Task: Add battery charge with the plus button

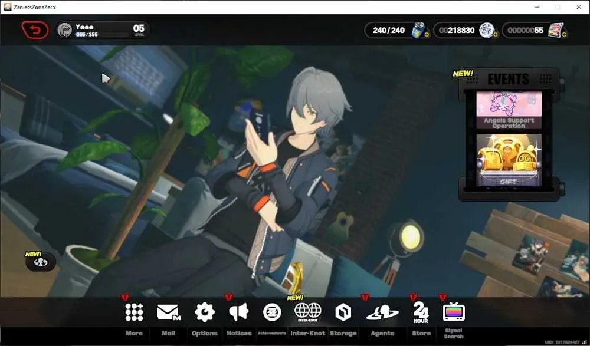Action: pyautogui.click(x=427, y=35)
